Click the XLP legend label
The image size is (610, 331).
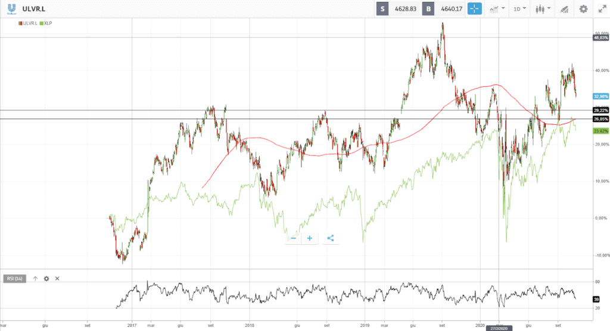click(48, 23)
